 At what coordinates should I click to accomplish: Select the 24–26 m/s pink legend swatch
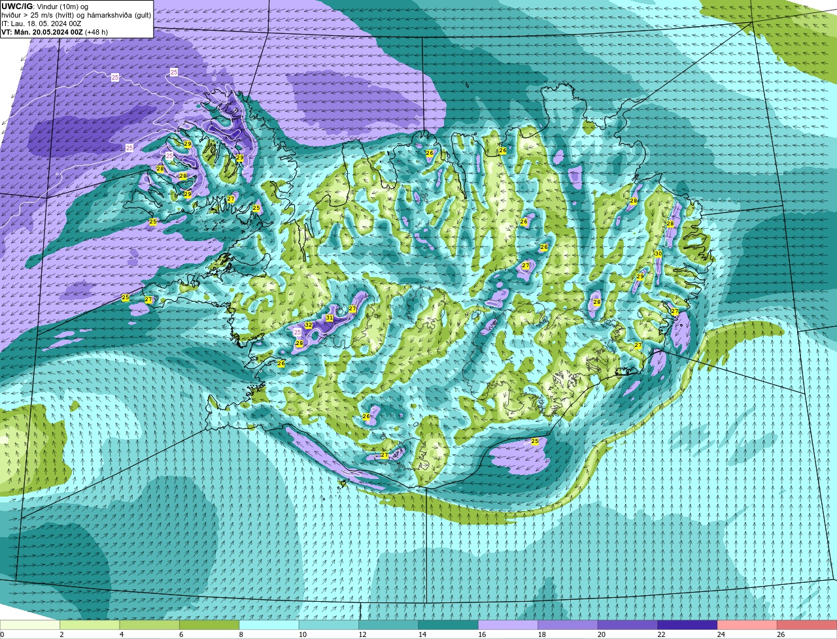(747, 625)
